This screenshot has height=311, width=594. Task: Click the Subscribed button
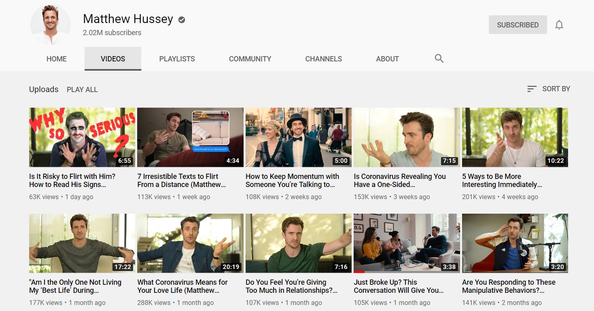coord(518,25)
